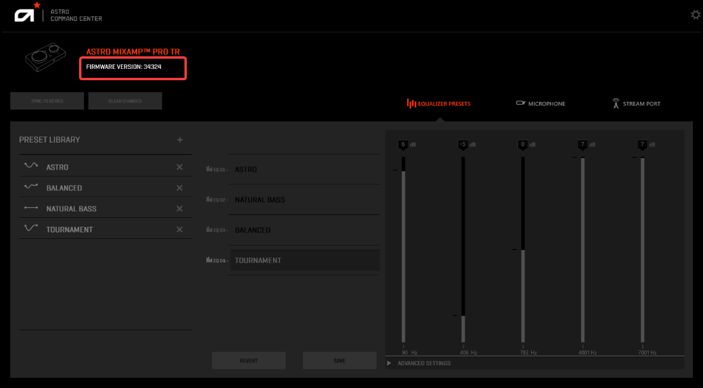
Task: Click the -5 dB value box
Action: click(x=463, y=144)
